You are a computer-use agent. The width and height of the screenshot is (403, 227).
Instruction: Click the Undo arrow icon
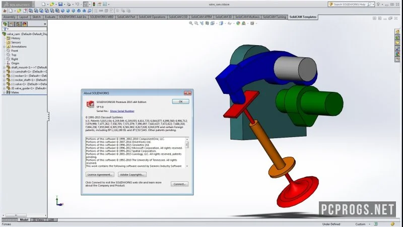pos(77,4)
